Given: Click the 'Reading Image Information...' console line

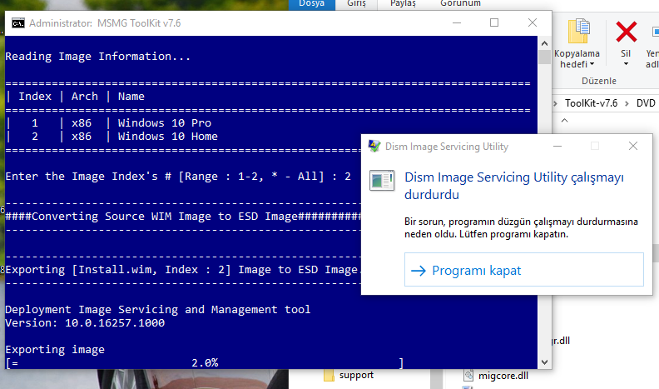Looking at the screenshot, I should 97,57.
